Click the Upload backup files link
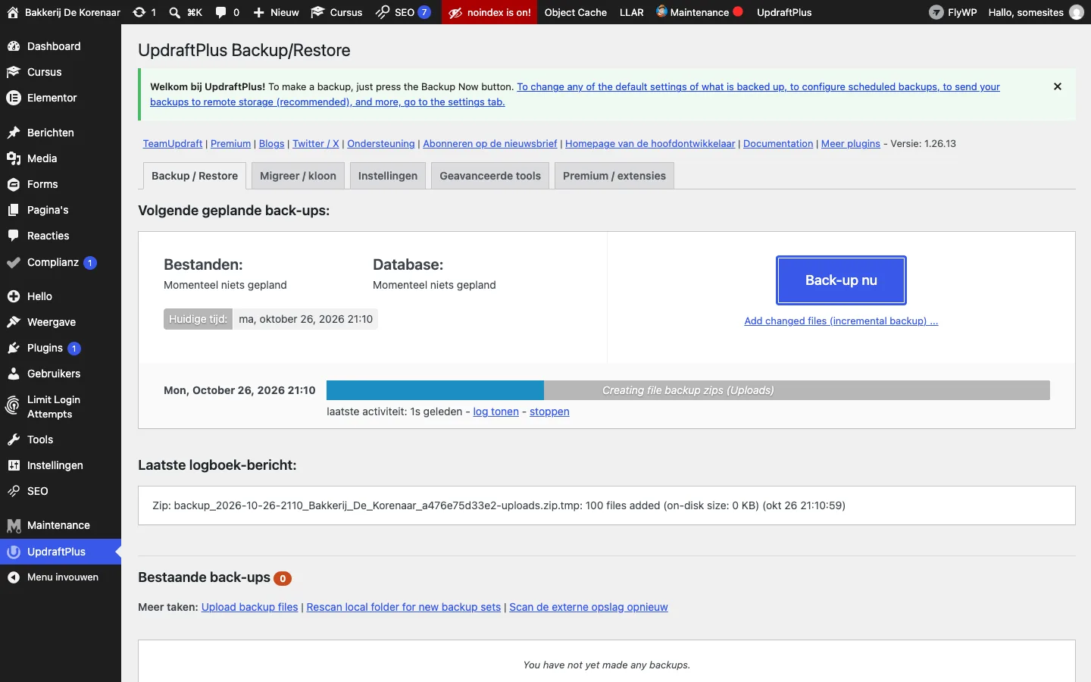This screenshot has height=682, width=1091. coord(249,607)
